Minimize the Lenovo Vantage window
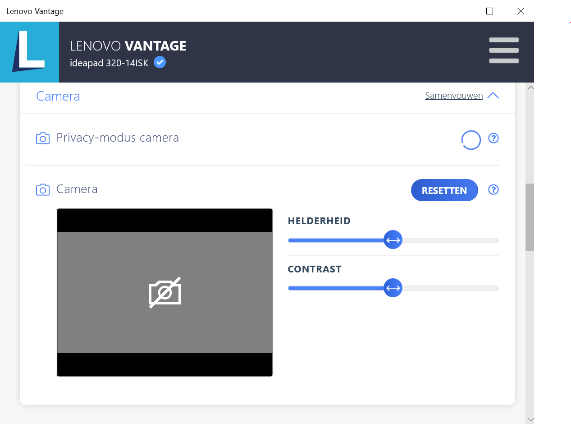The image size is (571, 424). (459, 11)
